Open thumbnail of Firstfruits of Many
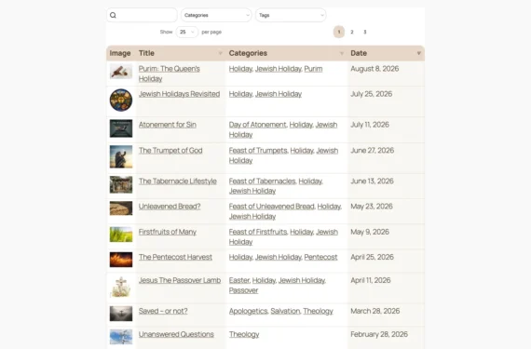 point(121,235)
